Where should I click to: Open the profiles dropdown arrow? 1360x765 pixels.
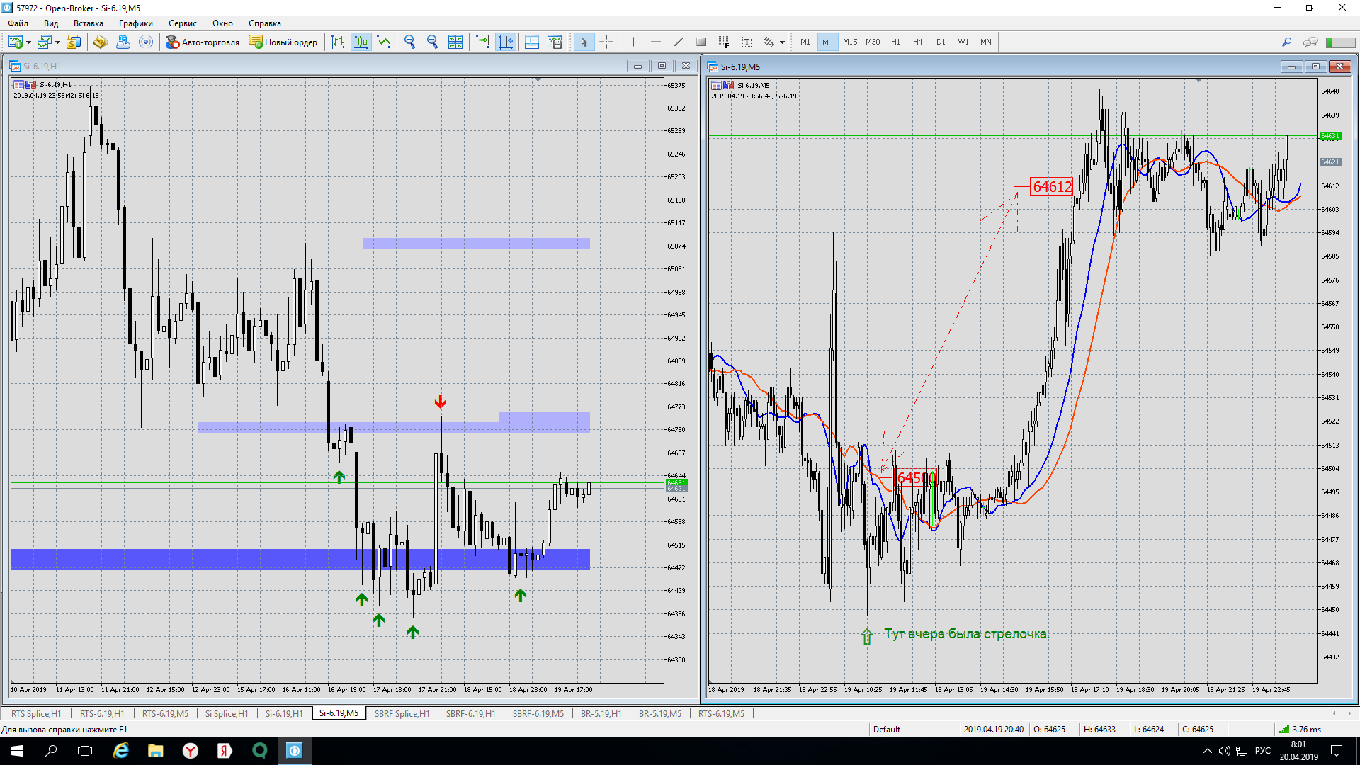[57, 42]
